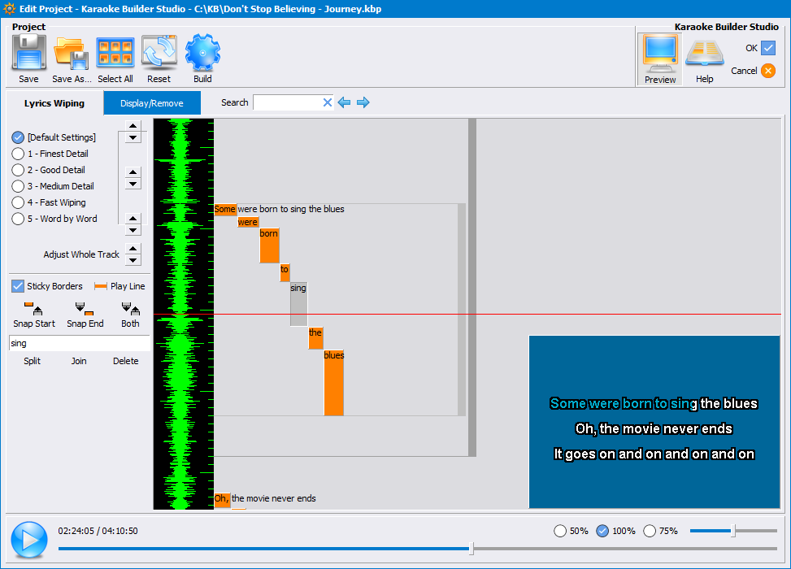Select the 'born' orange word block
The image size is (791, 569).
(x=269, y=245)
